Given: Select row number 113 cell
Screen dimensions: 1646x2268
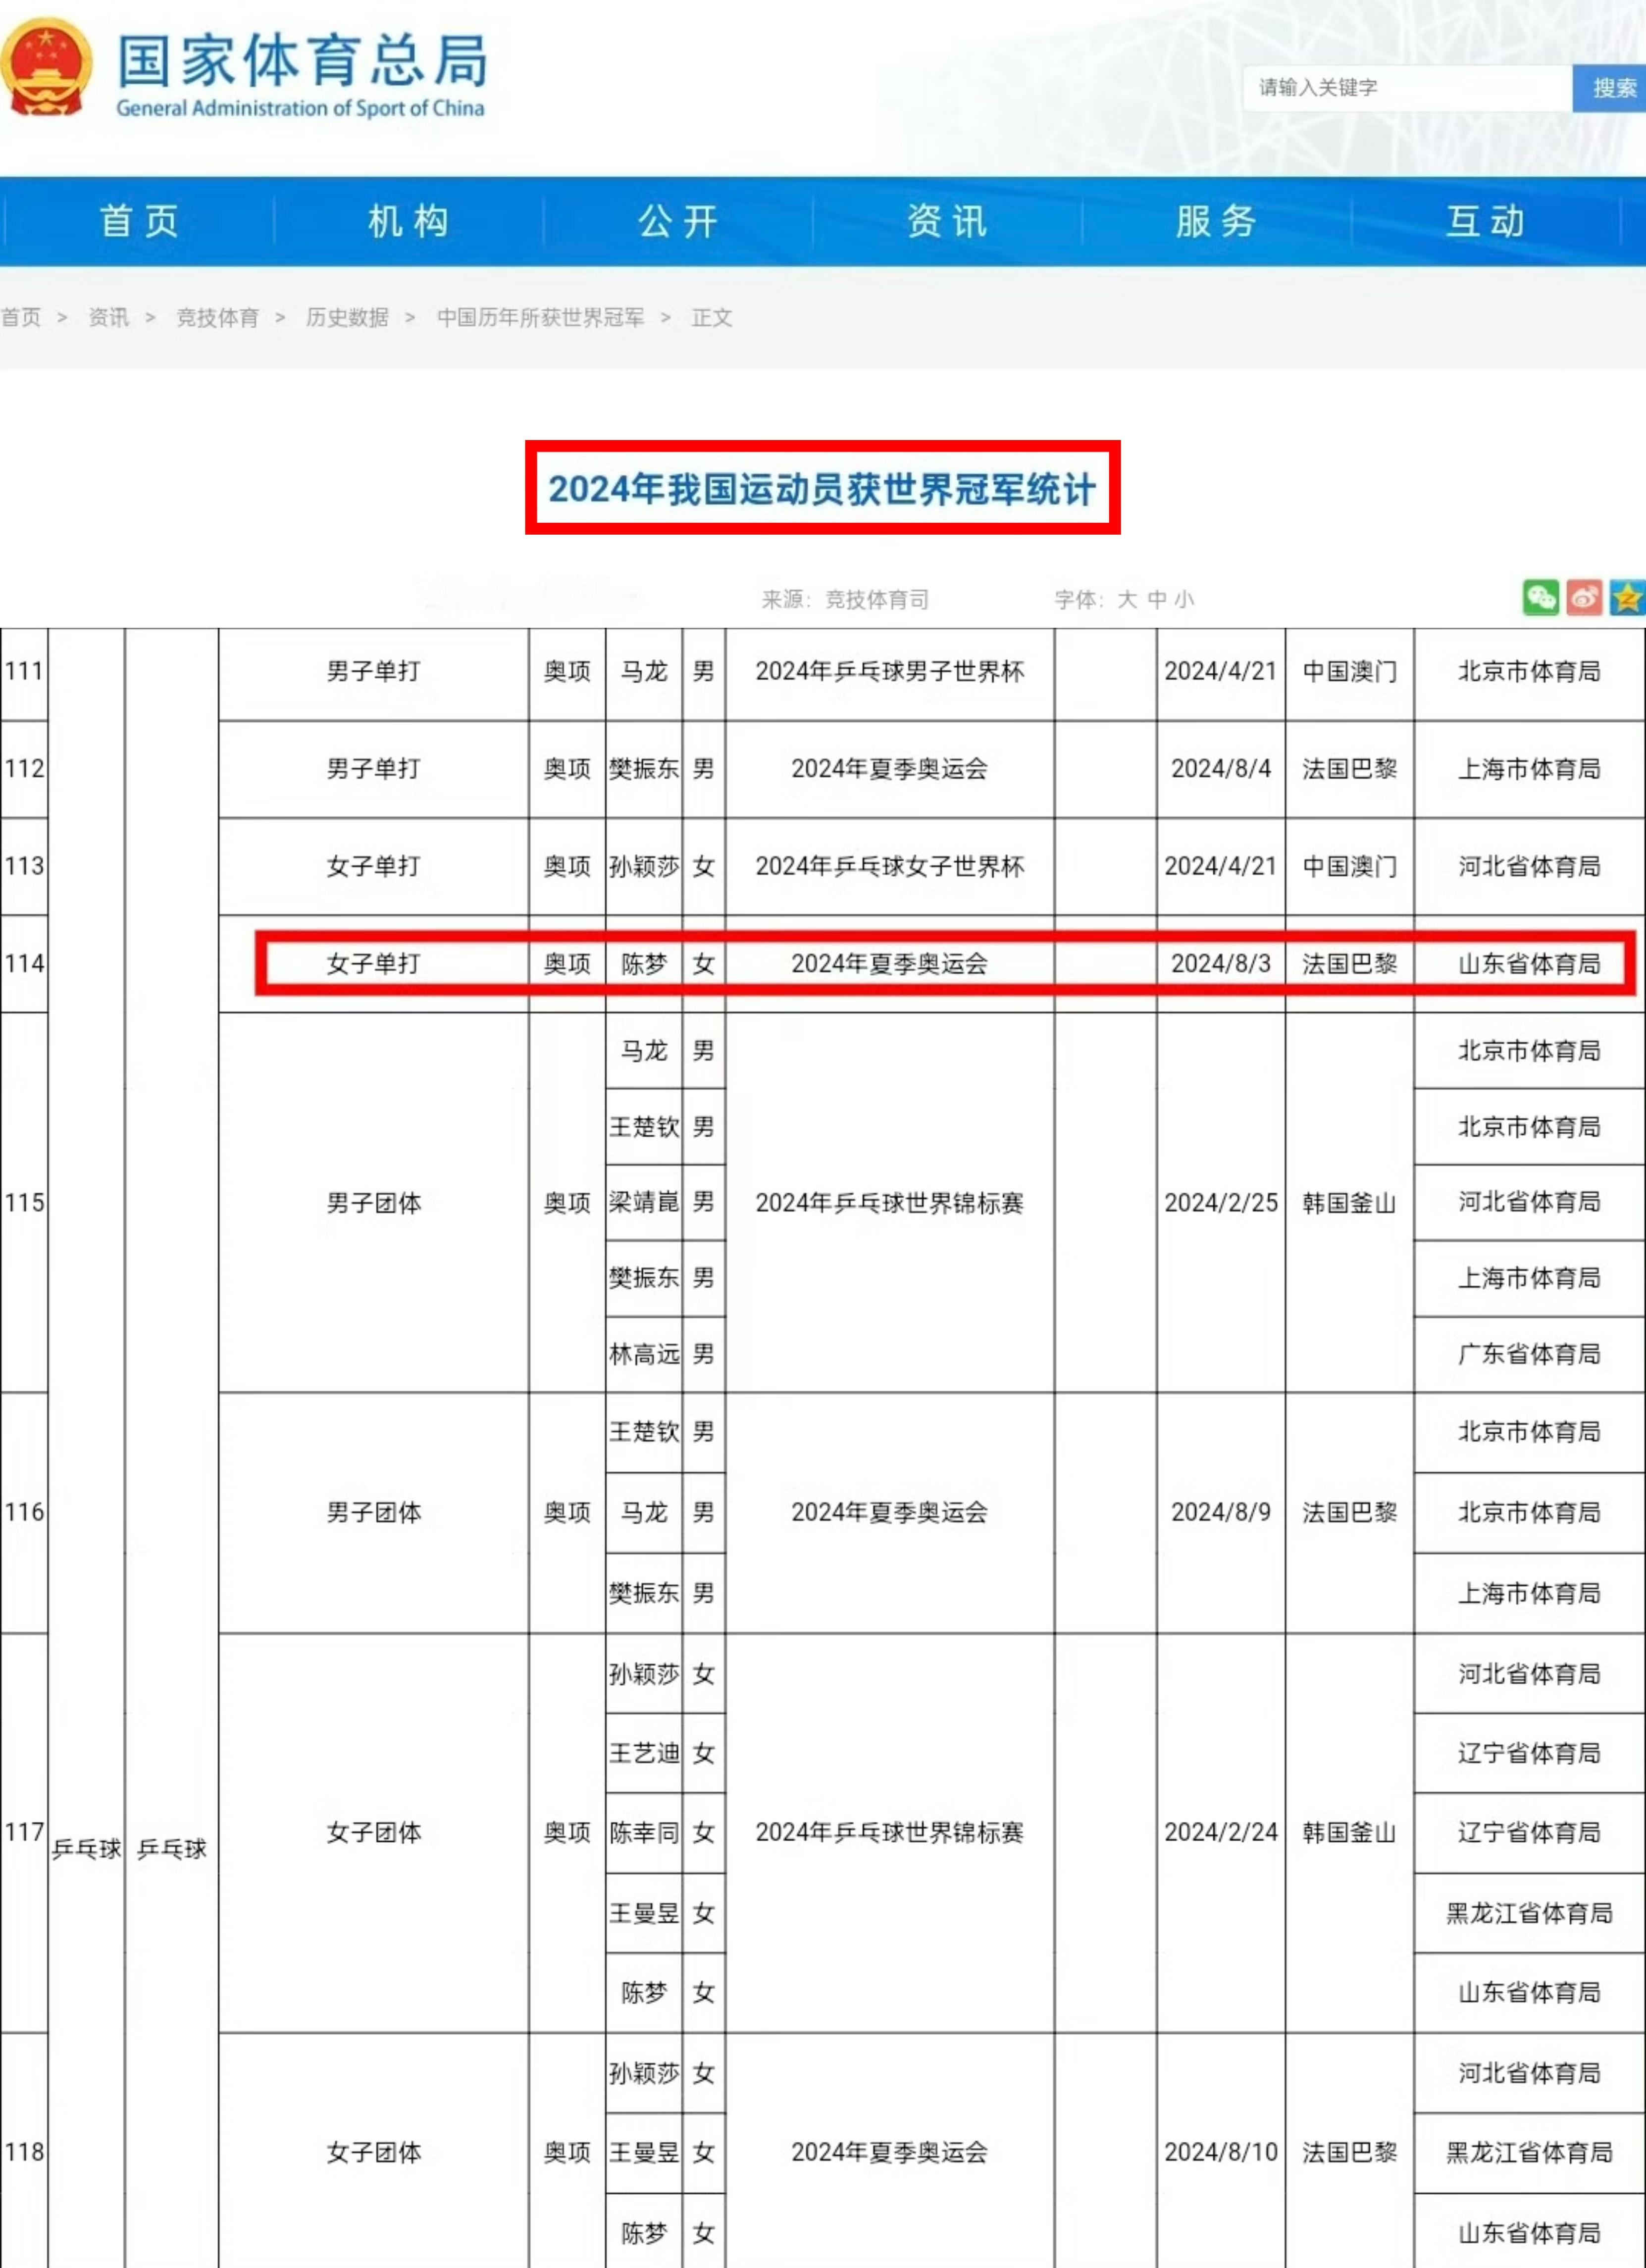Looking at the screenshot, I should point(24,866).
